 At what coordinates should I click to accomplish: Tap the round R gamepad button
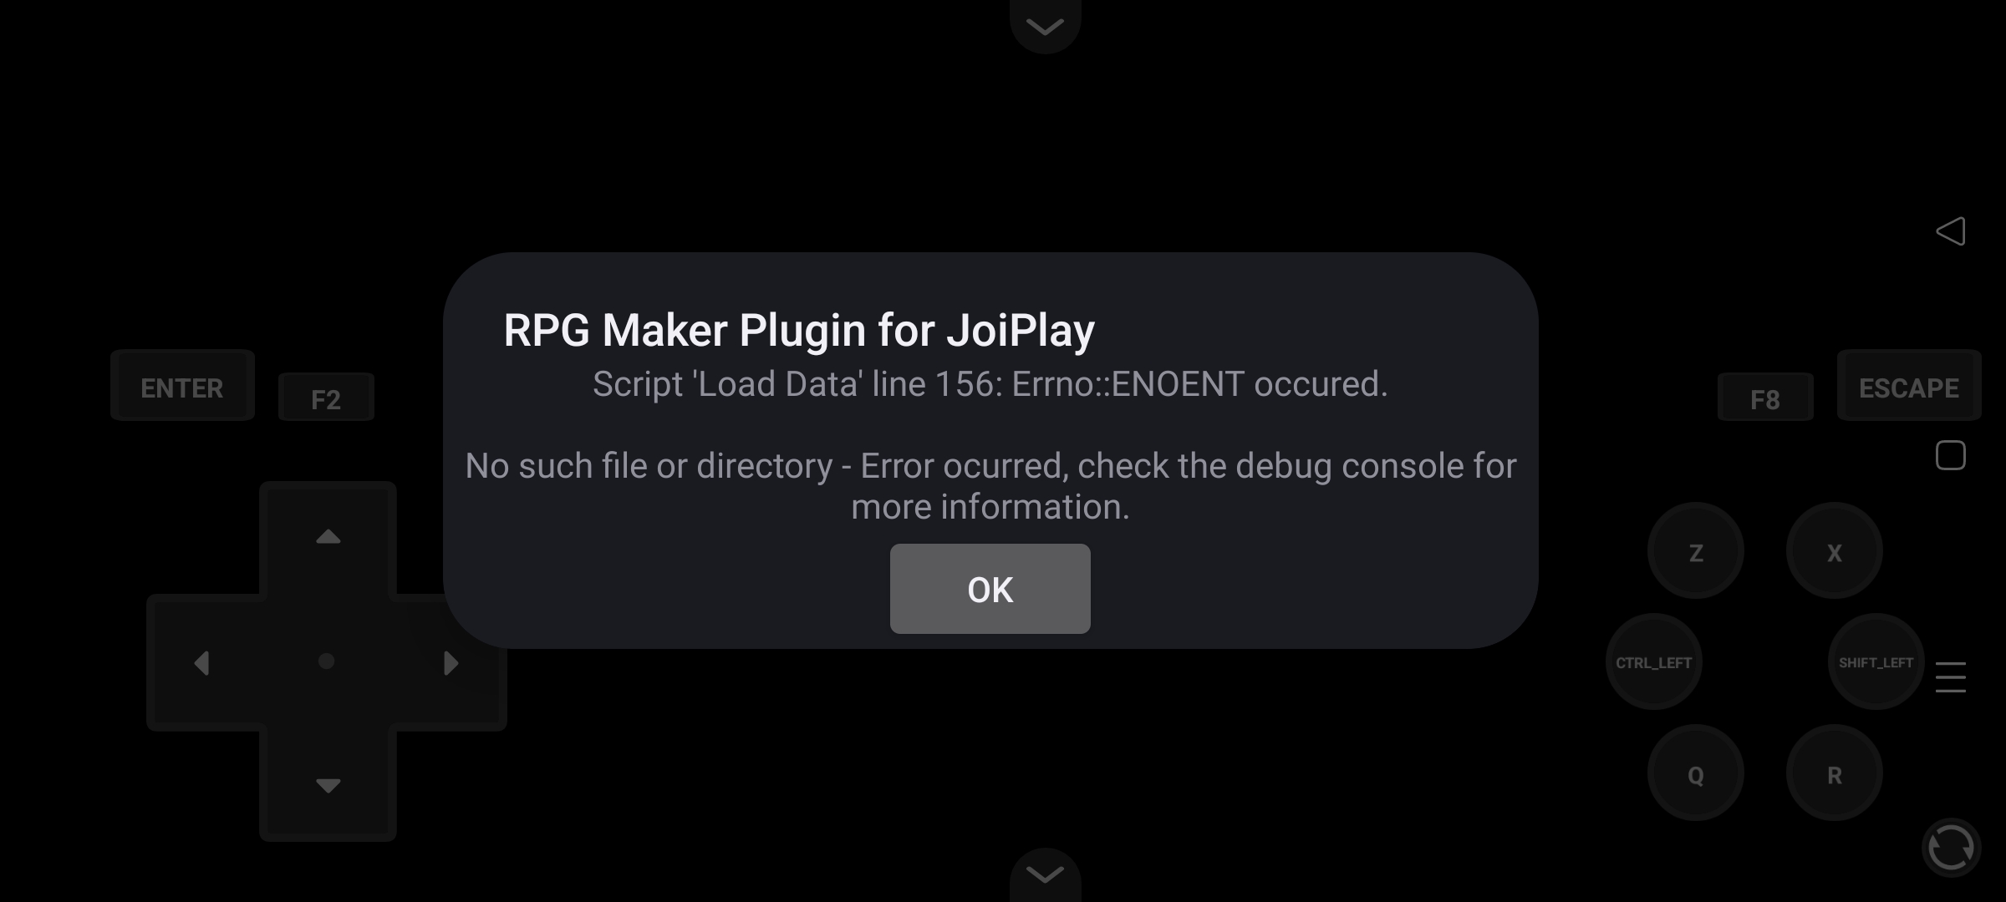click(1834, 773)
